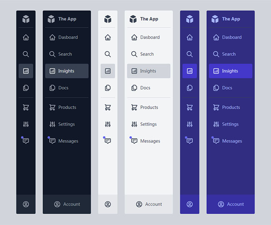Select settings sliders icon in purple collapsed sidebar

pyautogui.click(x=190, y=124)
